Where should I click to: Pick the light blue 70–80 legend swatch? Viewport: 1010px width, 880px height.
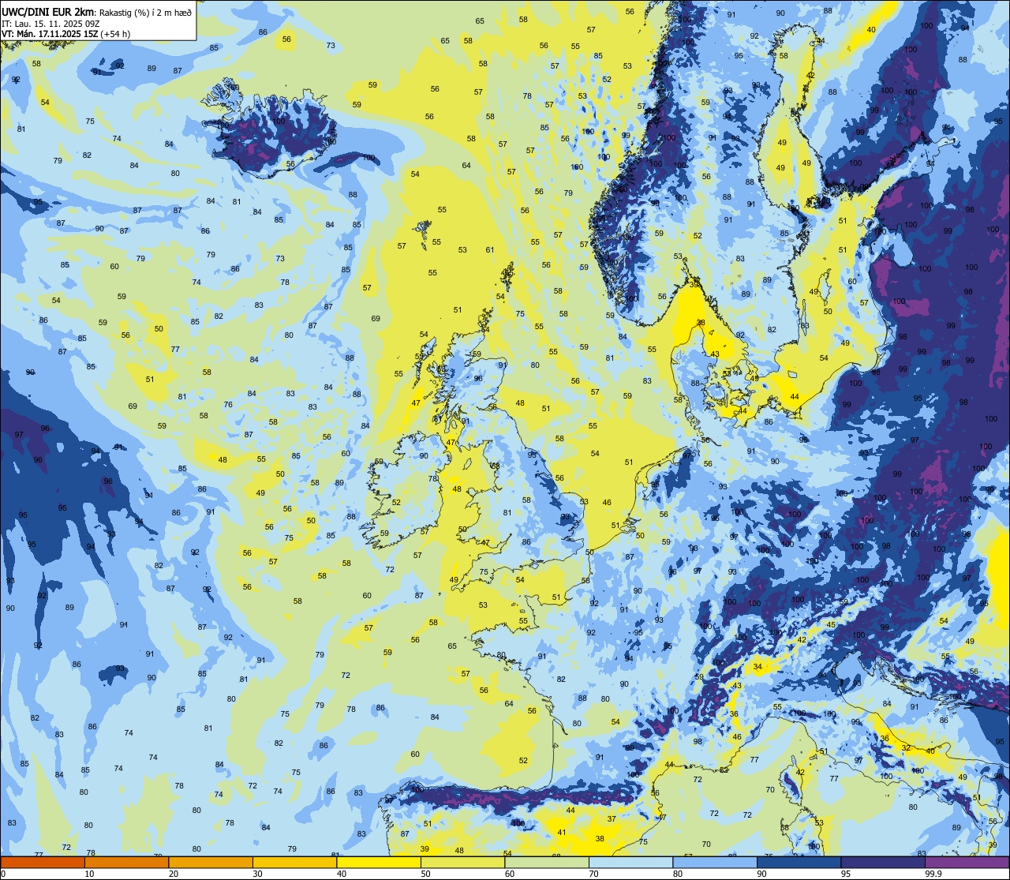[x=630, y=862]
